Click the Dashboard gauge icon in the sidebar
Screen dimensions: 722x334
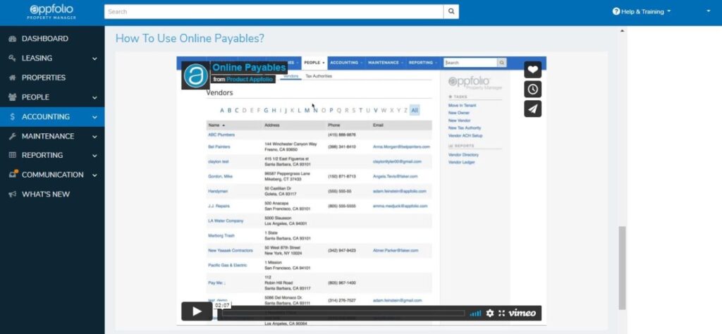click(13, 39)
